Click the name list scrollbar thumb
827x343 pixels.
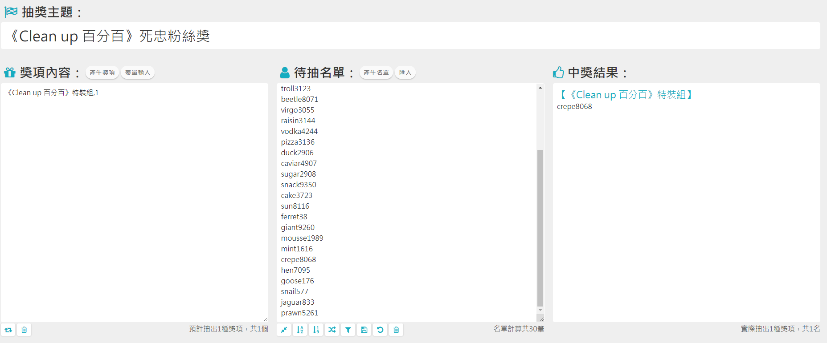[x=540, y=228]
